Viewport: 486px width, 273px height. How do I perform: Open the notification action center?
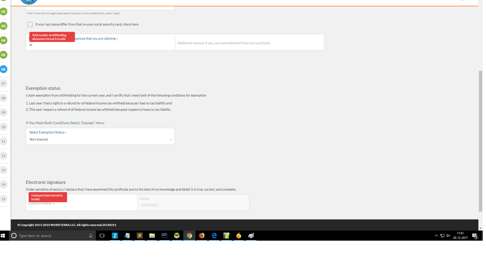coord(475,236)
